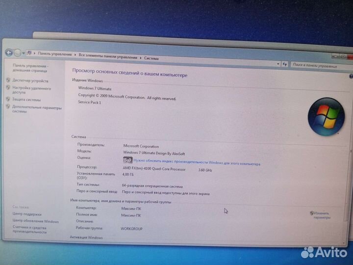Click the shield icon beside Изменить параметры
Image resolution: width=353 pixels, height=265 pixels.
pos(311,213)
